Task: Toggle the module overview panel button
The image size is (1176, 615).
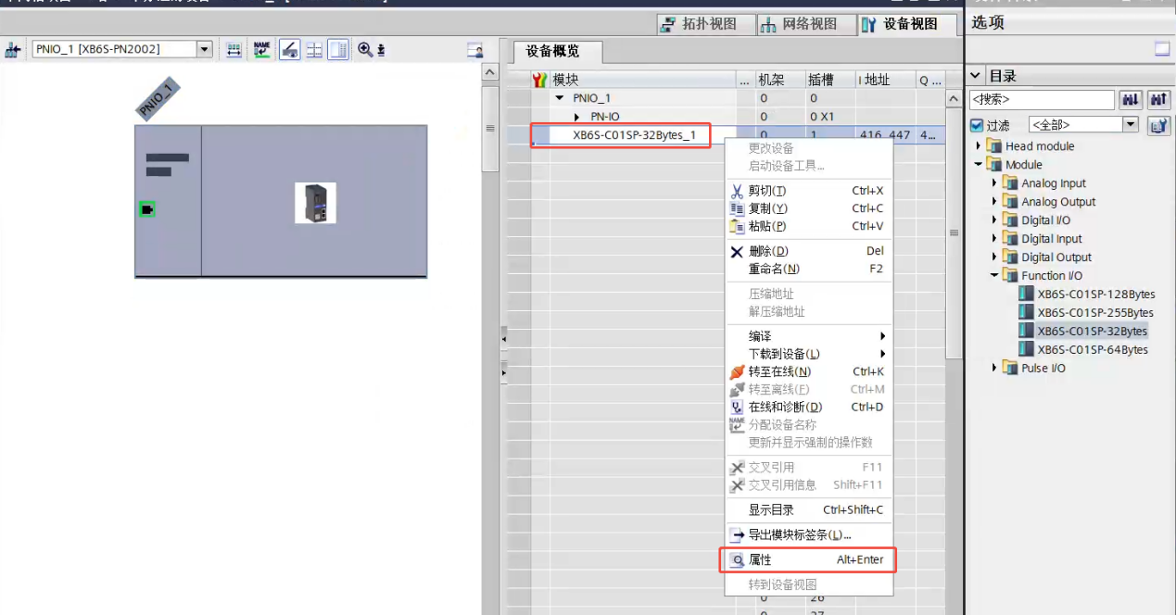Action: pyautogui.click(x=475, y=50)
